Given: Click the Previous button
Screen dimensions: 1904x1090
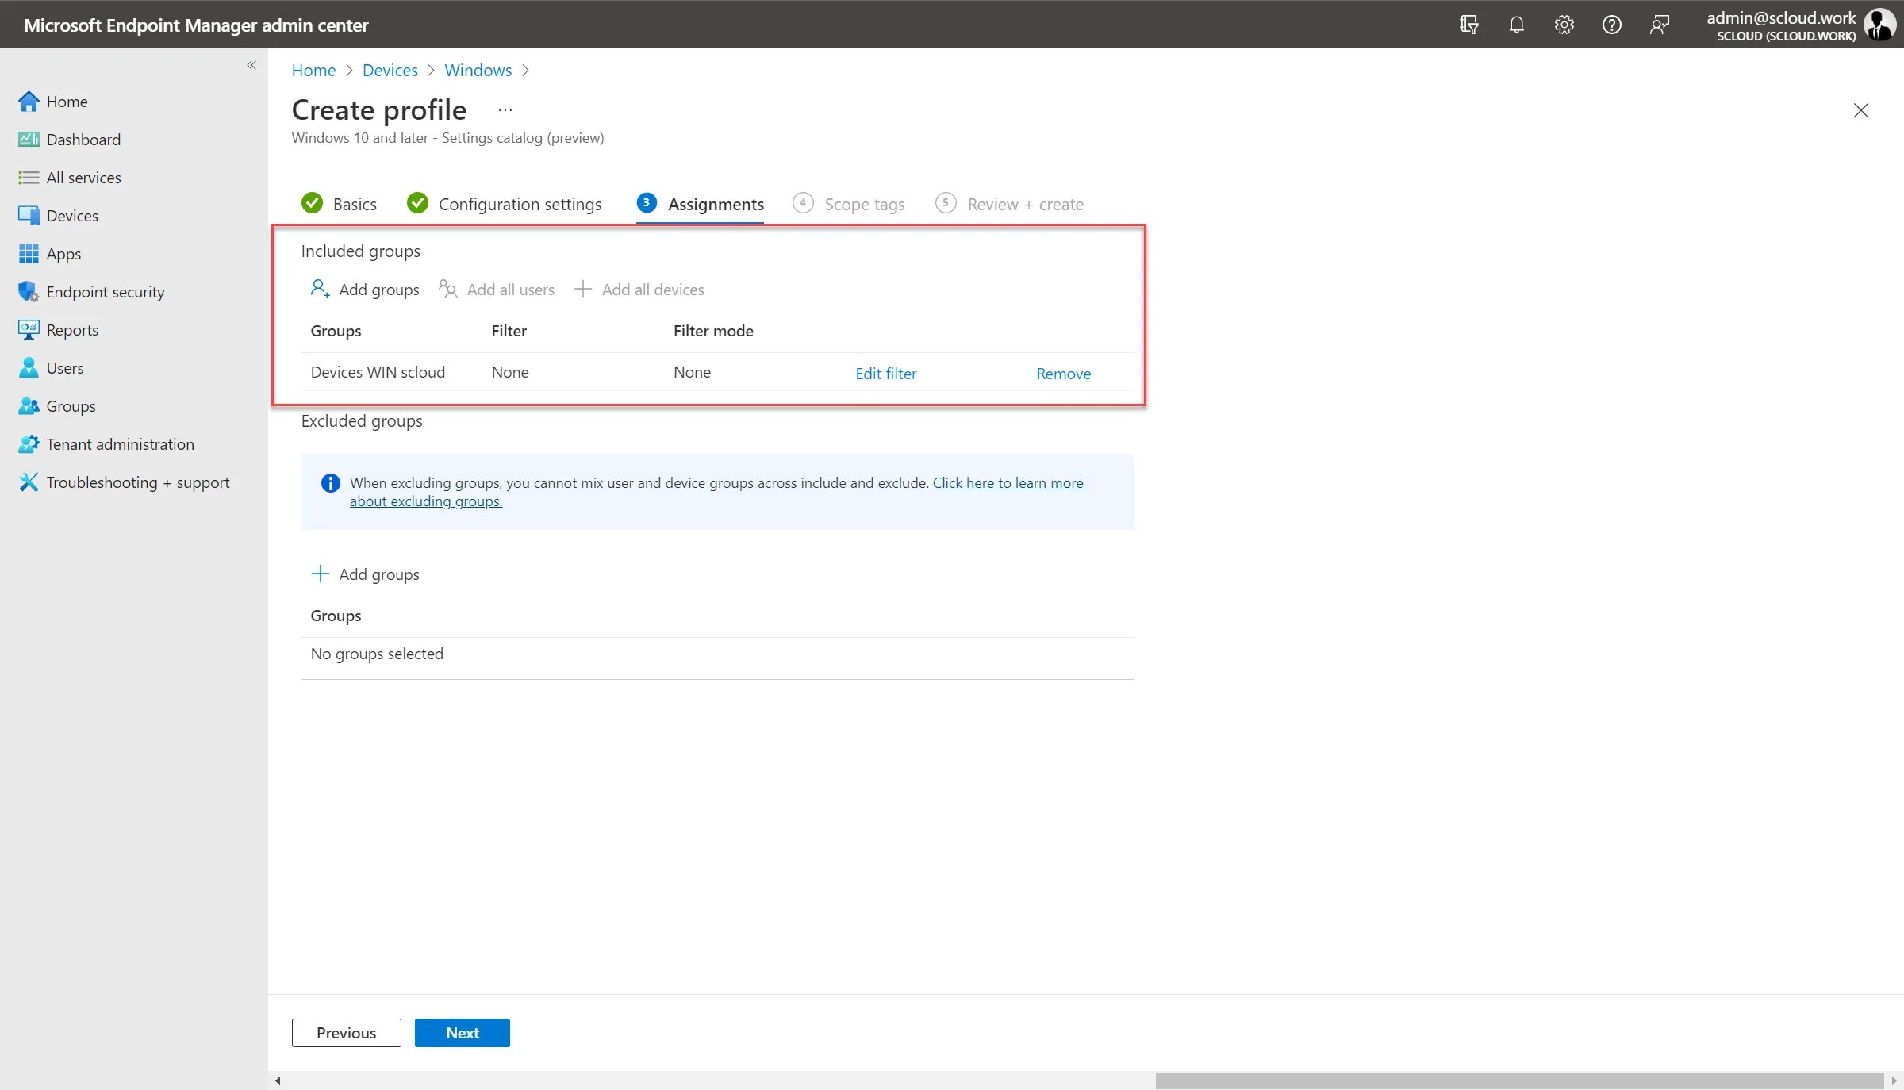Looking at the screenshot, I should pos(347,1033).
